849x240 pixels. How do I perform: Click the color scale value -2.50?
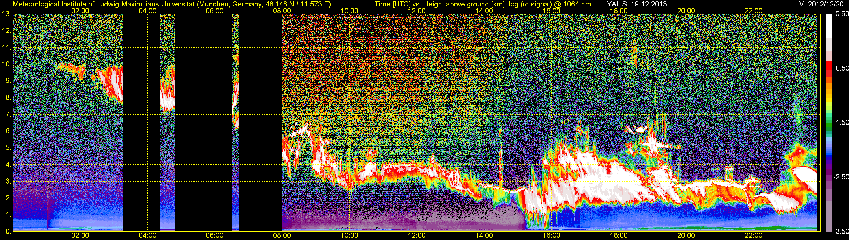coord(841,177)
